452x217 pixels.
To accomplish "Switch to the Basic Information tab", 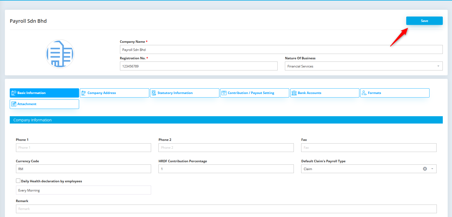I will pyautogui.click(x=44, y=93).
